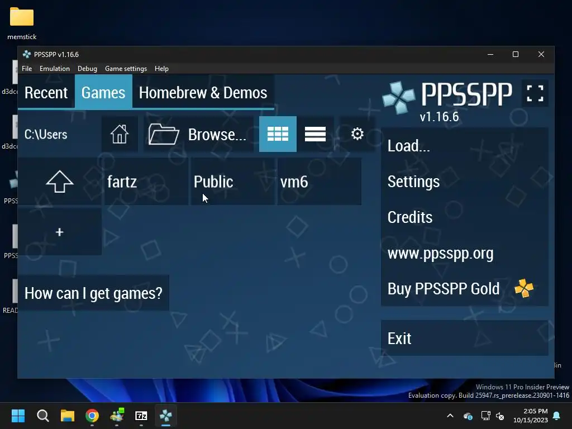Screen dimensions: 572x429
Task: Expand the hidden system tray icons chevron
Action: pyautogui.click(x=450, y=416)
